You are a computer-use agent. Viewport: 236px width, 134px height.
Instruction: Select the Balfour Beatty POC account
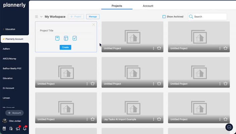tap(12, 68)
